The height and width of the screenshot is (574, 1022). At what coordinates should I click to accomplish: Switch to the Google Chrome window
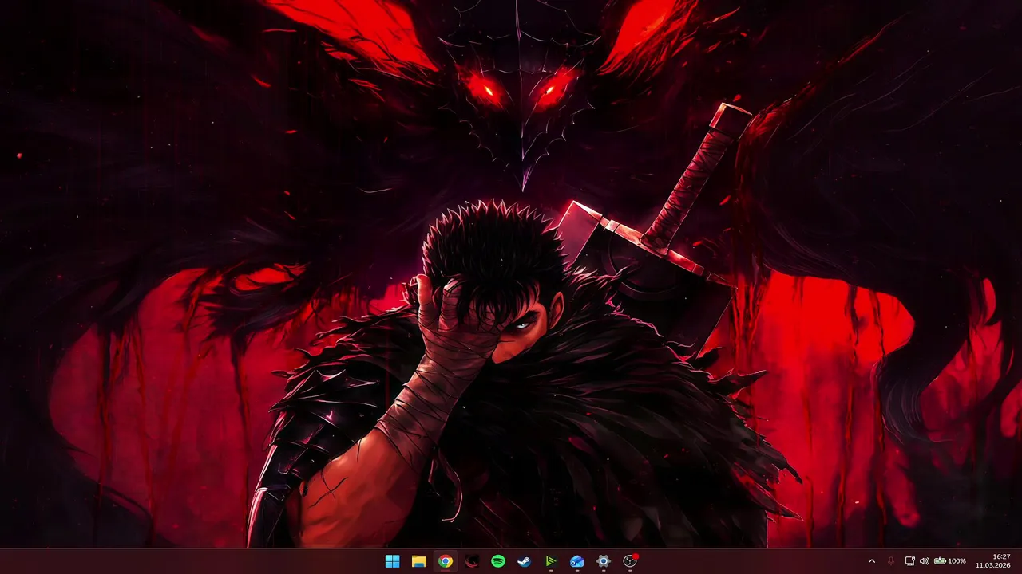[x=445, y=561]
